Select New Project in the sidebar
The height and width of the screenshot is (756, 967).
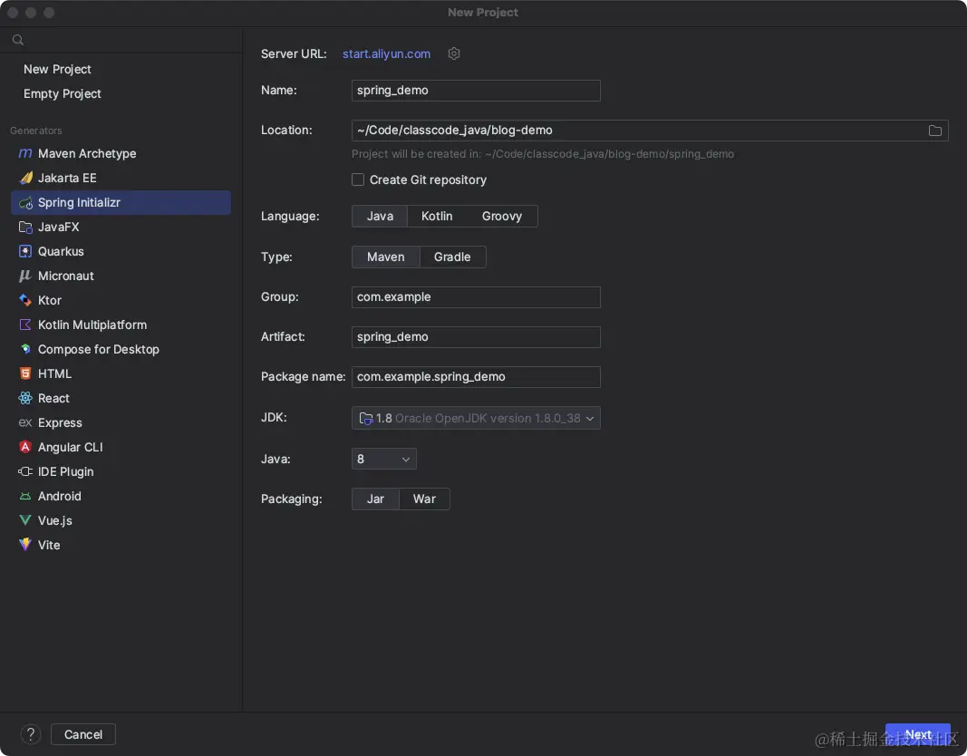[x=57, y=69]
